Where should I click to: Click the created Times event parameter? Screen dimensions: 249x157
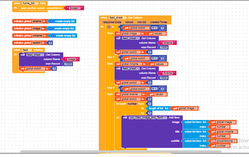[x=158, y=22]
